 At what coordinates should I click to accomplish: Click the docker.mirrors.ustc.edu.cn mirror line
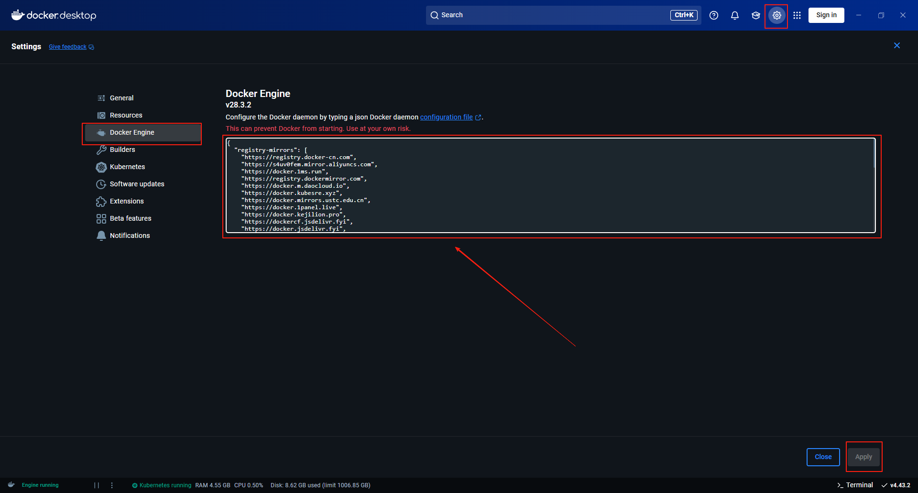[306, 200]
